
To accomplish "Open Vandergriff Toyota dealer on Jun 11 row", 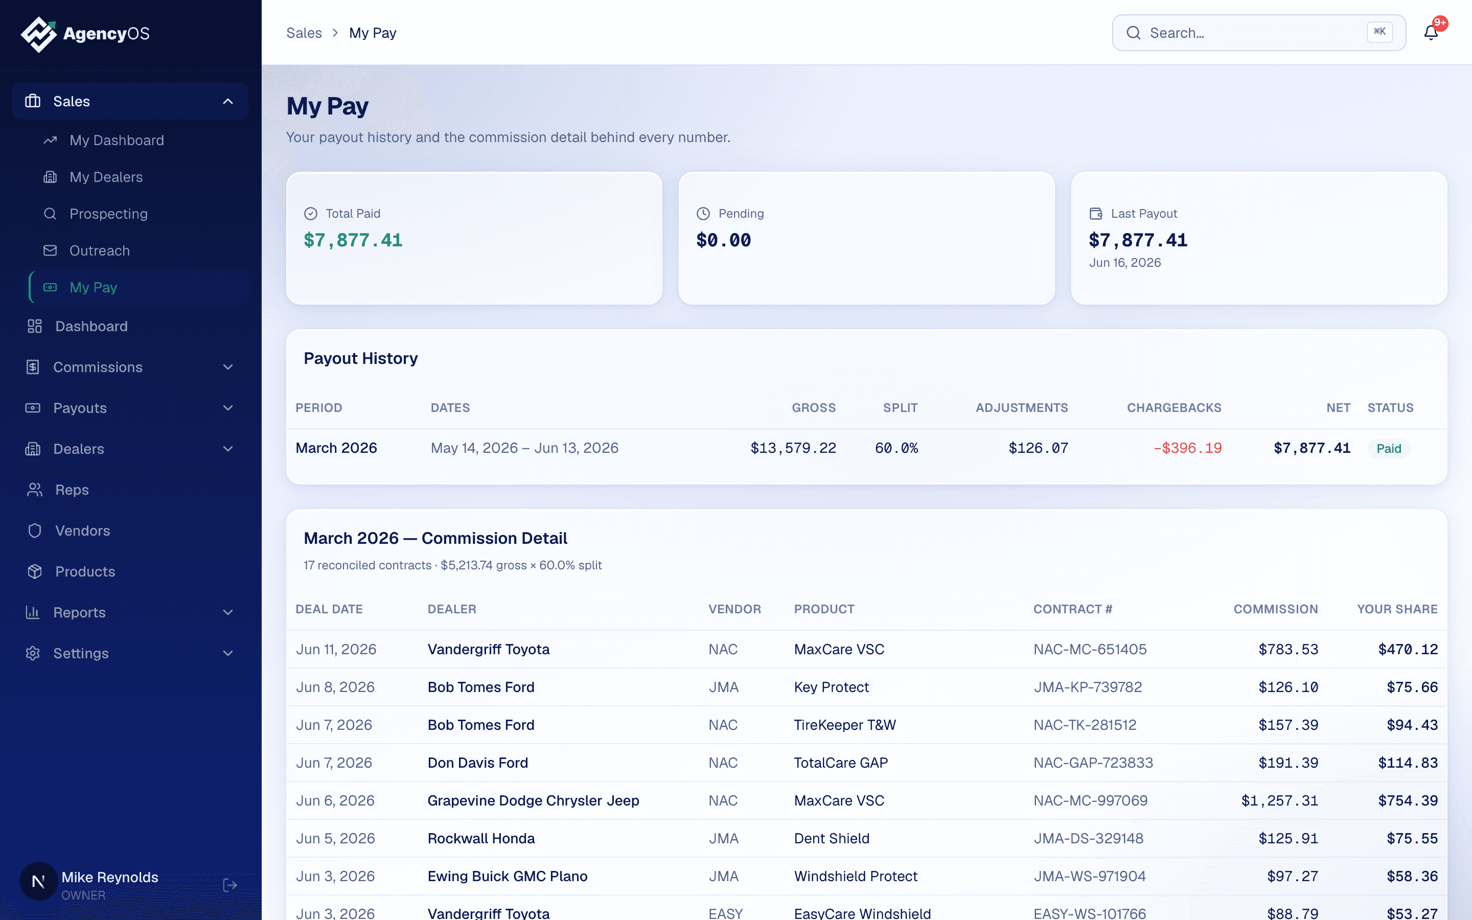I will coord(489,649).
